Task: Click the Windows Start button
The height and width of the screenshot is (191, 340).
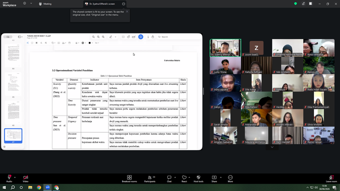Action: tap(4, 187)
